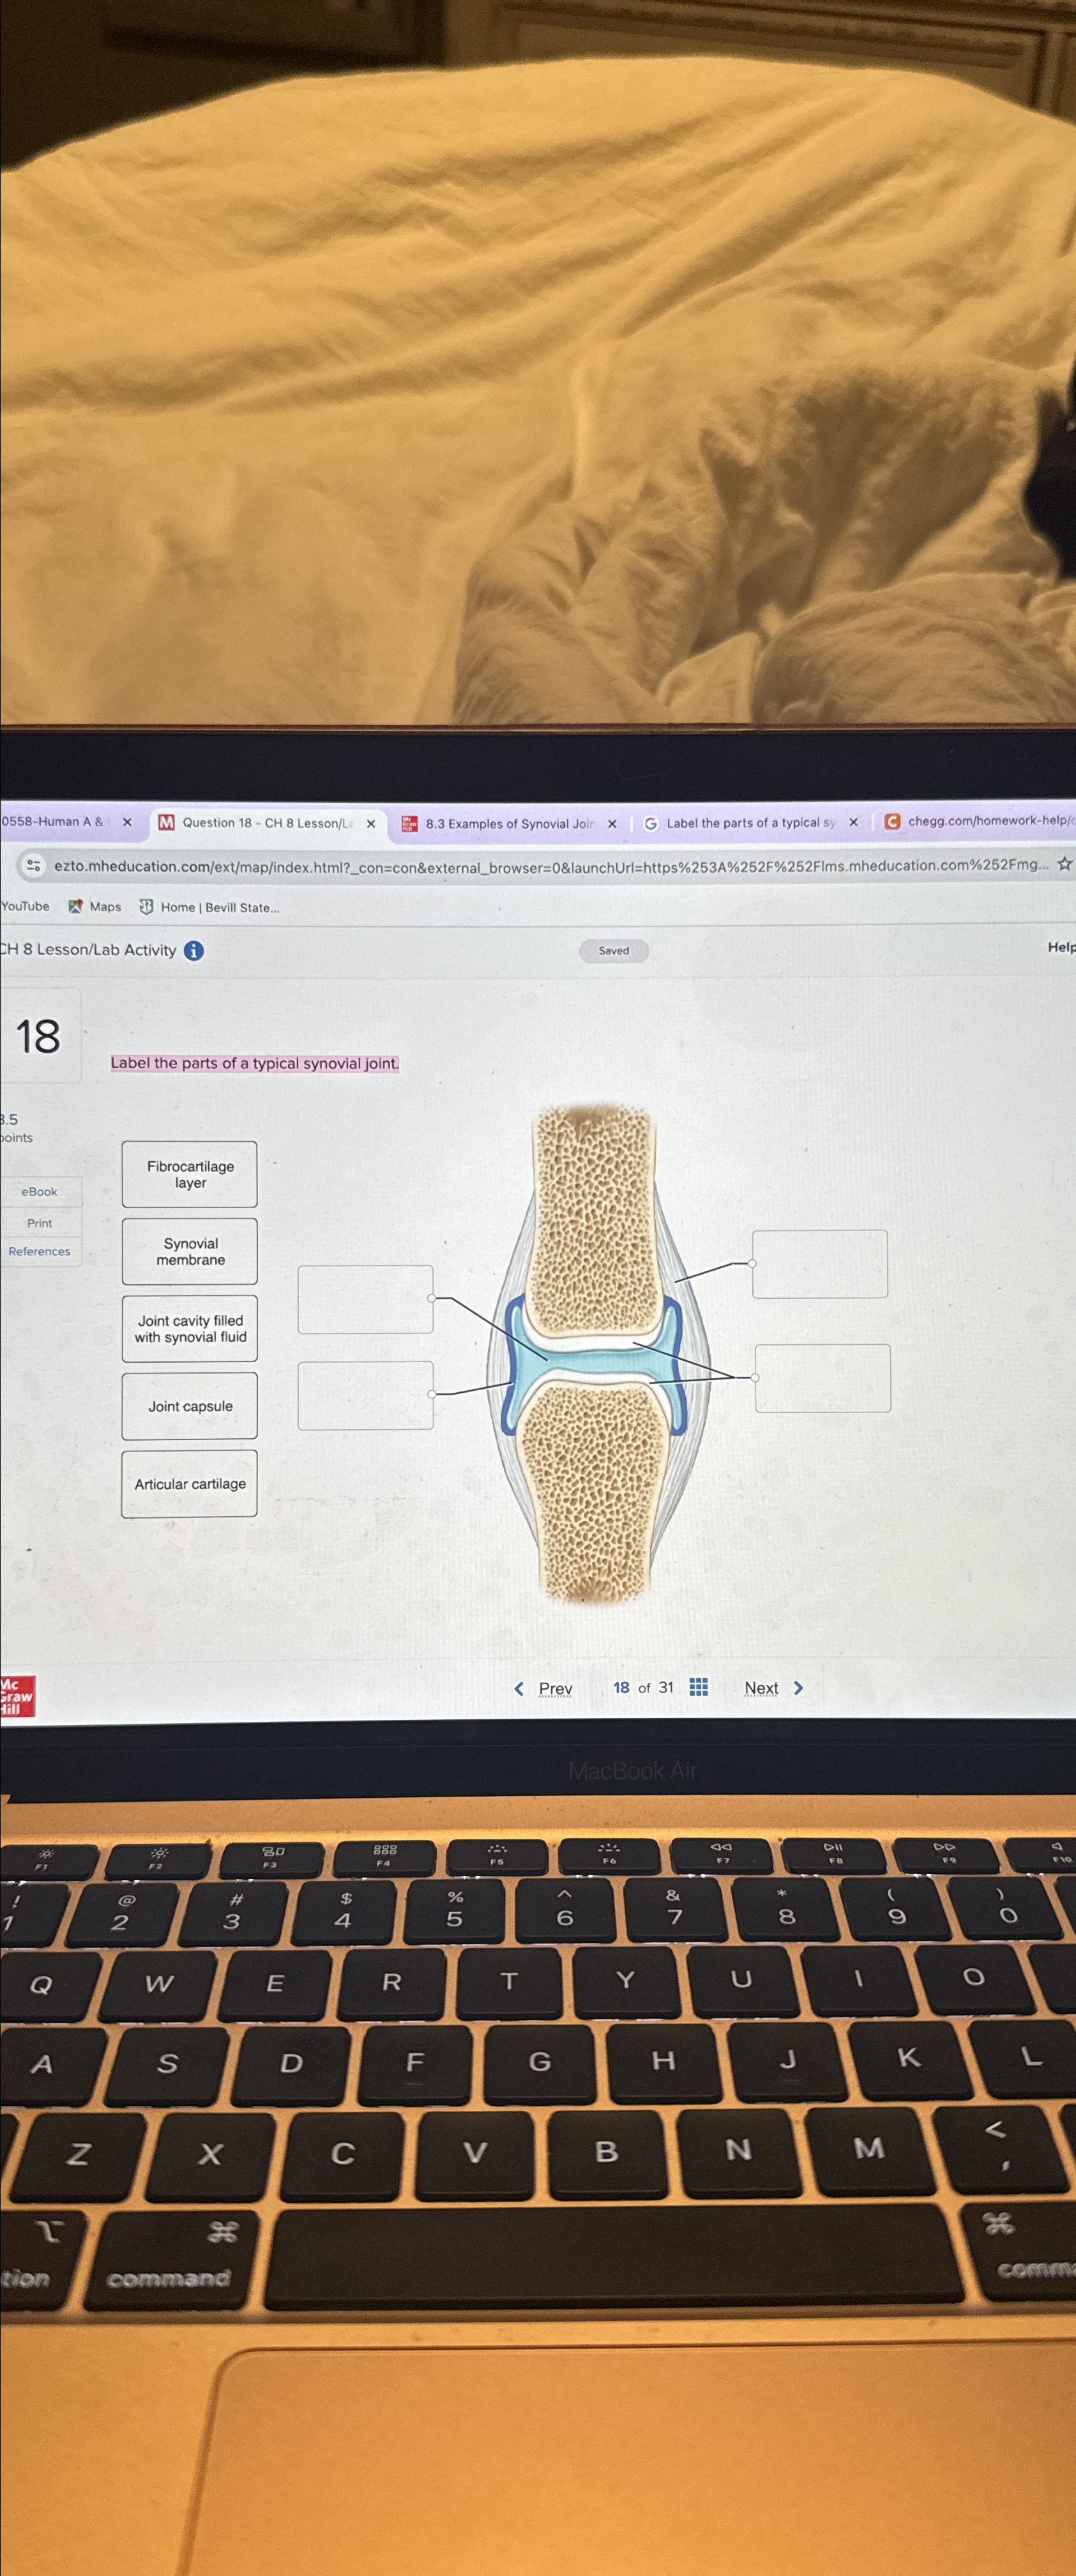Select the Synovial membrane label

[190, 1251]
